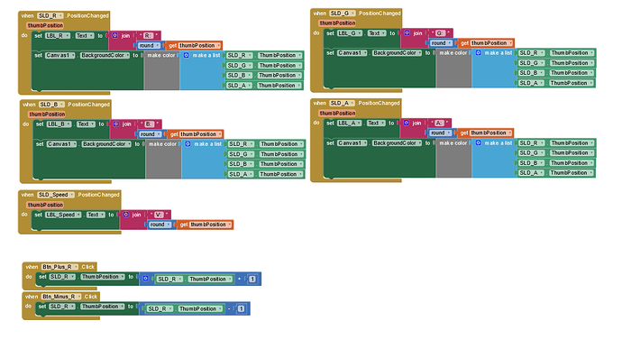Select the thumbPosition parameter of SLD_Speed event

coord(45,205)
